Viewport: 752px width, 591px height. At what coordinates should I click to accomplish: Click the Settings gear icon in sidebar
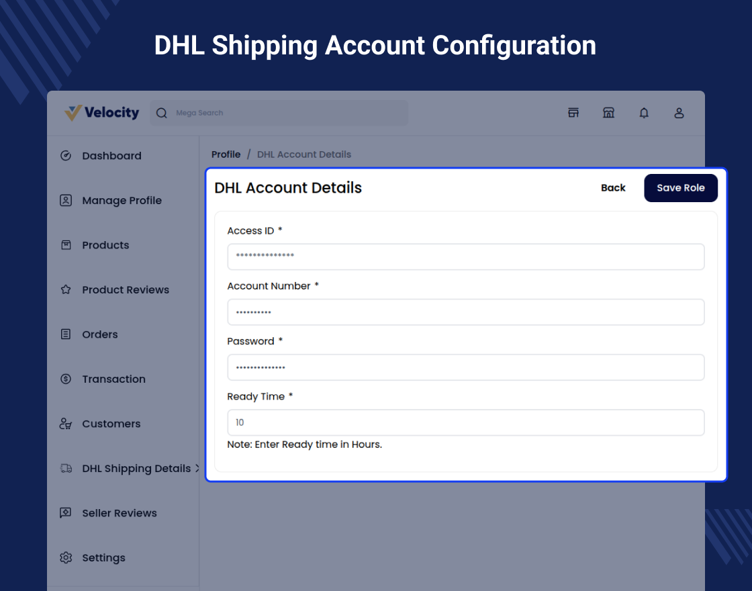(x=66, y=557)
